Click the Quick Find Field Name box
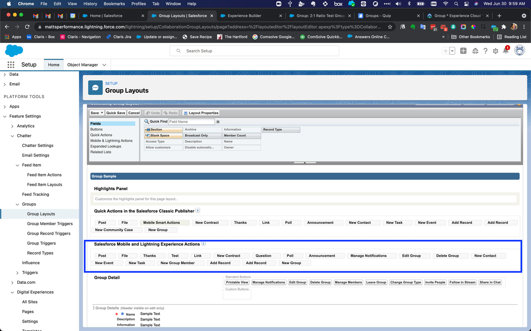This screenshot has height=331, width=531. [191, 122]
